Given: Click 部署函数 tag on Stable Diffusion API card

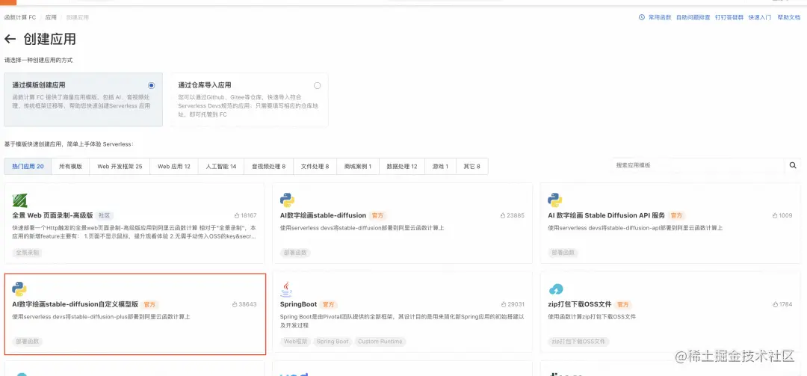Looking at the screenshot, I should pos(563,253).
